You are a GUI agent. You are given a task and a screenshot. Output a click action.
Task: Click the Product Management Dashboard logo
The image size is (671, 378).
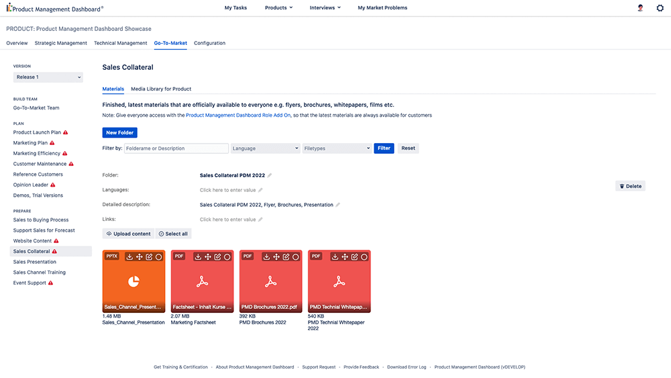[55, 8]
